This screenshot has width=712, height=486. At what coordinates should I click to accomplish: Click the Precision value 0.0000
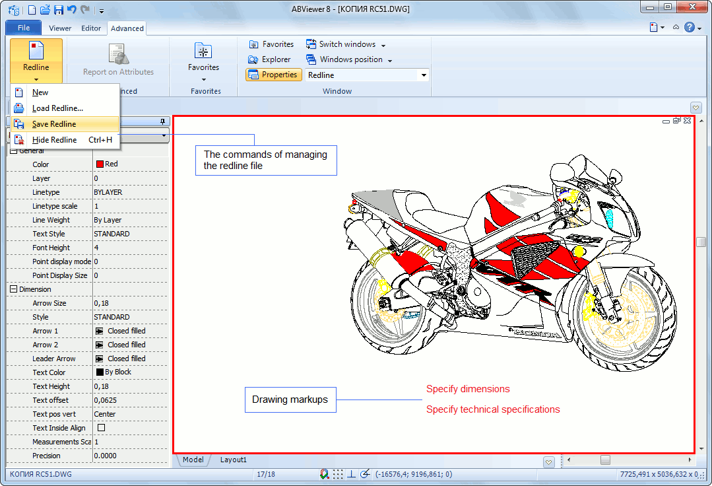pyautogui.click(x=105, y=456)
